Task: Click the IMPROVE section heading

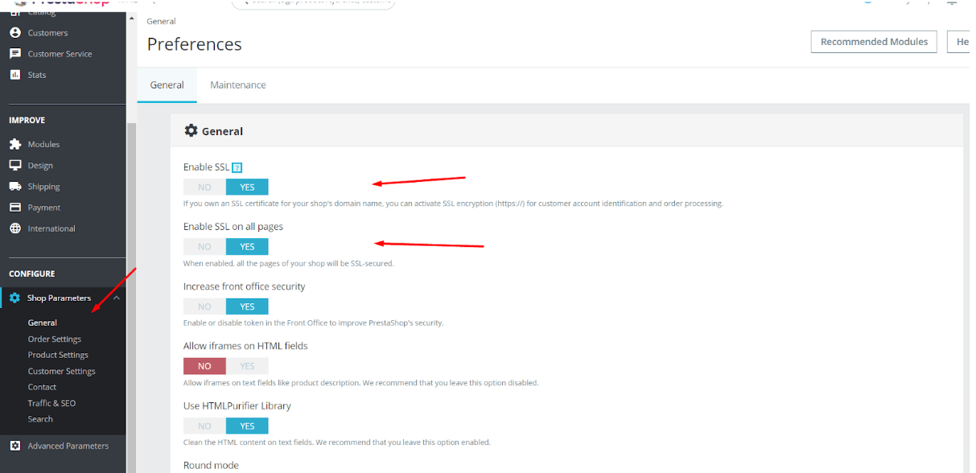Action: (27, 120)
